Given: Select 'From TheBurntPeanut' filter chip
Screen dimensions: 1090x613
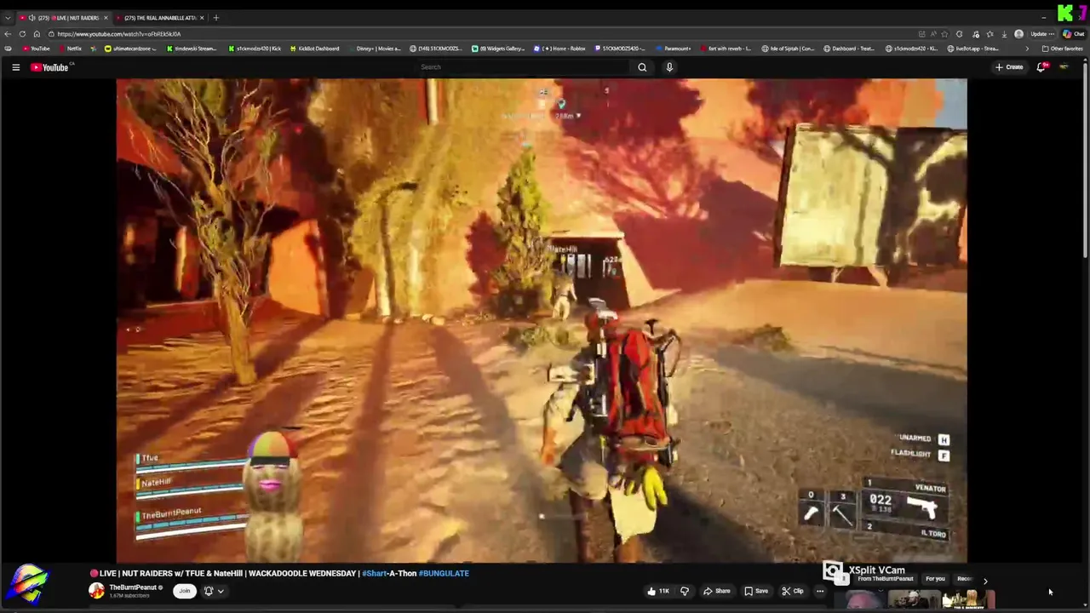Looking at the screenshot, I should (x=885, y=579).
